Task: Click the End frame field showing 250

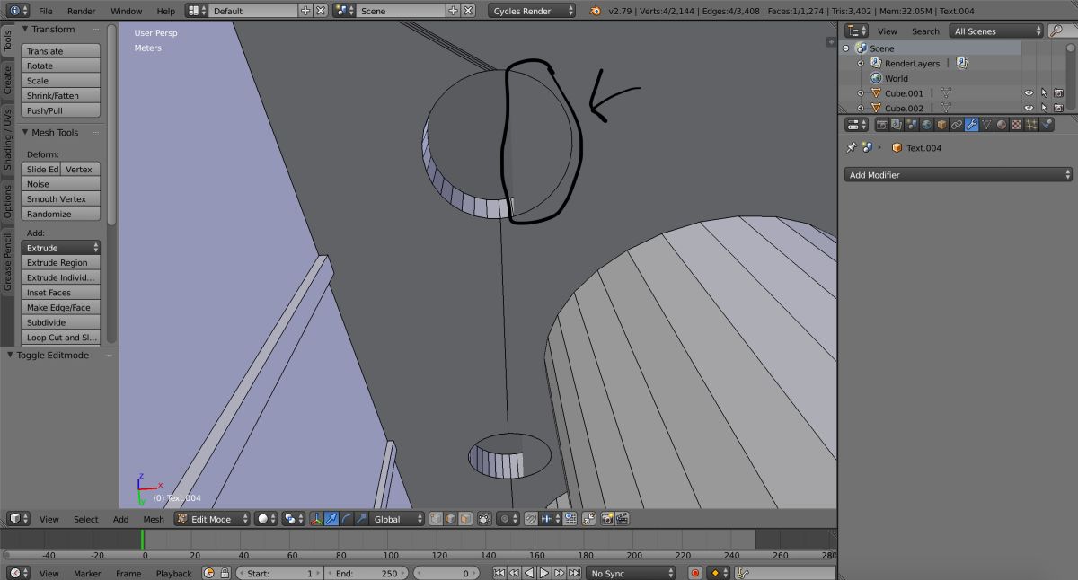Action: pos(367,573)
